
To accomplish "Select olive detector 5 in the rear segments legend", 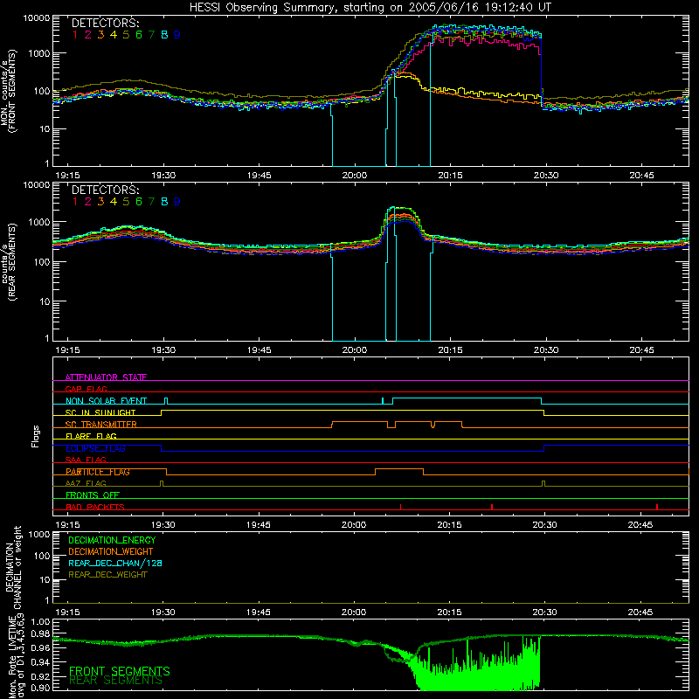I will click(126, 202).
